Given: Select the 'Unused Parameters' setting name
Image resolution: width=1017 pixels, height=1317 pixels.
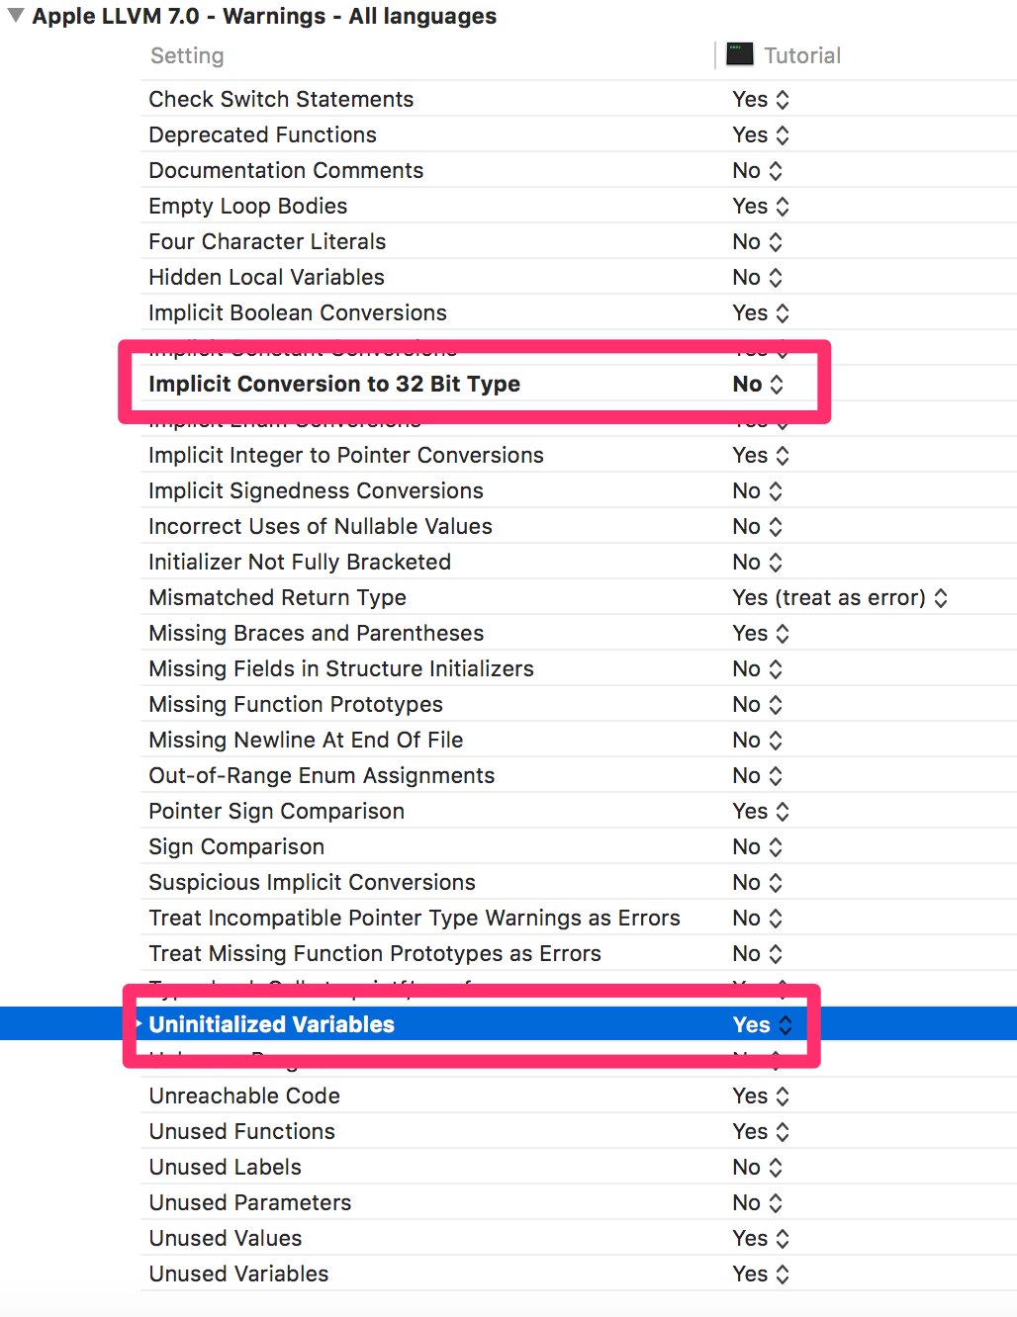Looking at the screenshot, I should coord(250,1202).
